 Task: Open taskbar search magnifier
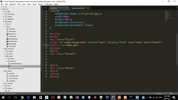[x=9, y=97]
